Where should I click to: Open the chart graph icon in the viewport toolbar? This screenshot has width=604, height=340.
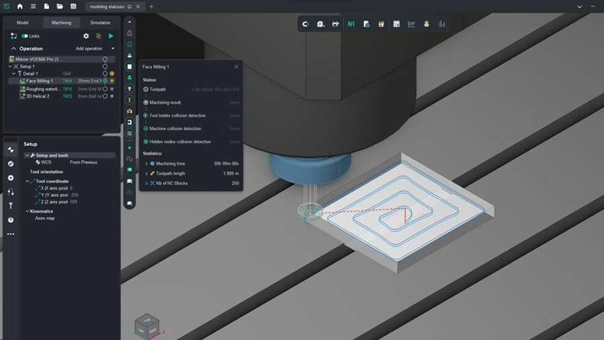[411, 24]
